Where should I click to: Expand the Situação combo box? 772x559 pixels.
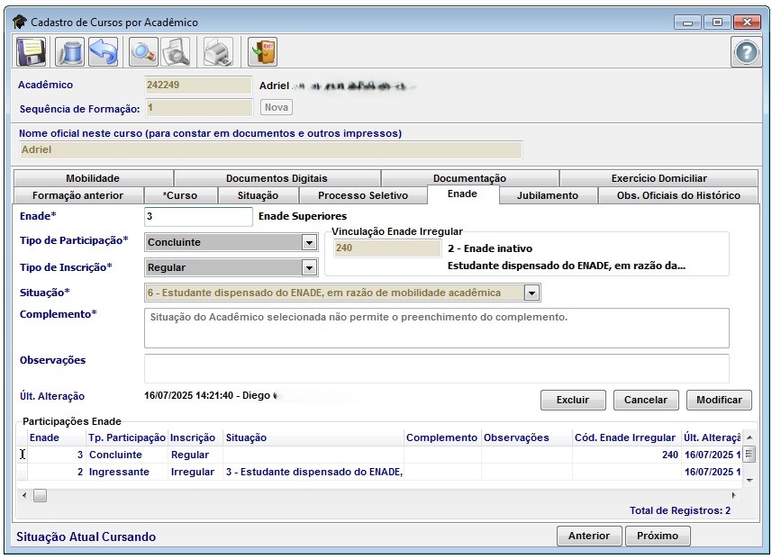pyautogui.click(x=531, y=293)
